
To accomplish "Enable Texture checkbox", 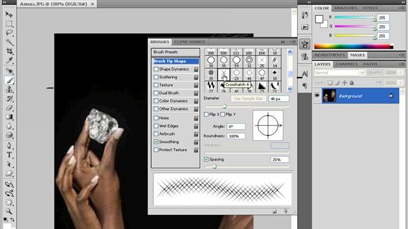I will tap(156, 85).
